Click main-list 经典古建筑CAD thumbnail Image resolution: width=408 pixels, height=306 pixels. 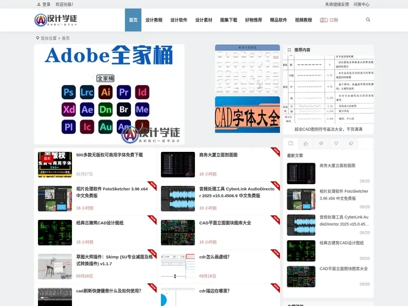[55, 233]
